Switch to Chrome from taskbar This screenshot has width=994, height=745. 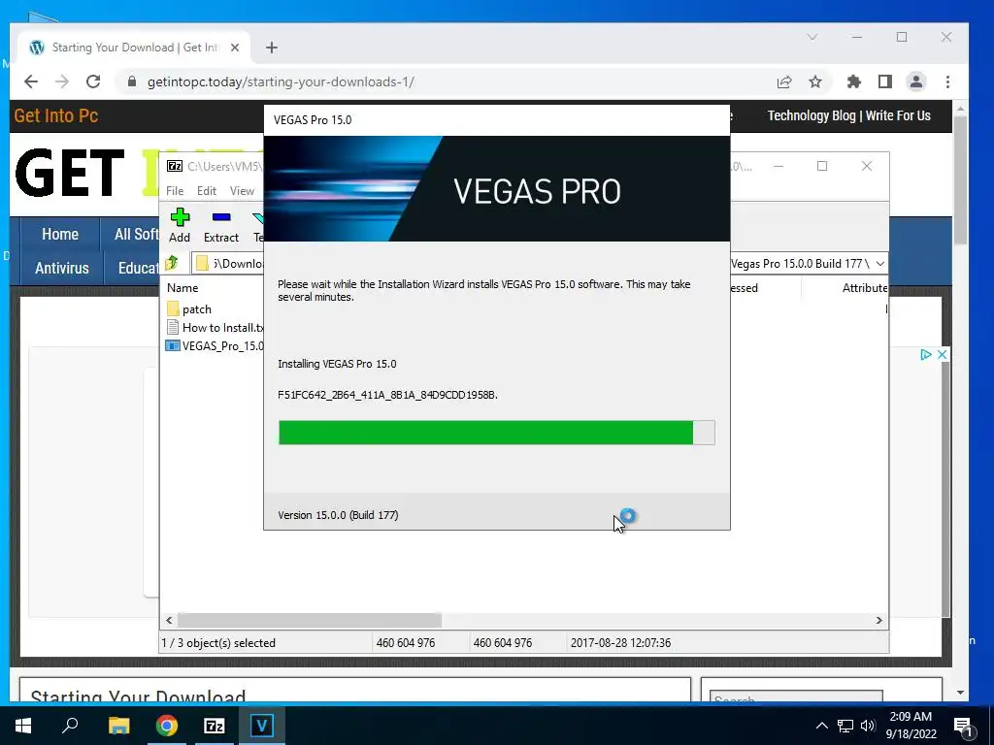pos(167,726)
